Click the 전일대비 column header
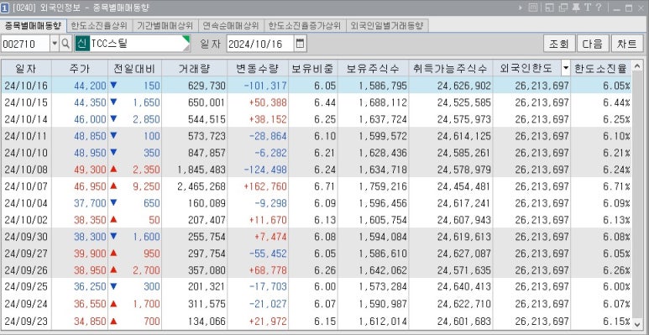This screenshot has height=335, width=649. [x=134, y=68]
